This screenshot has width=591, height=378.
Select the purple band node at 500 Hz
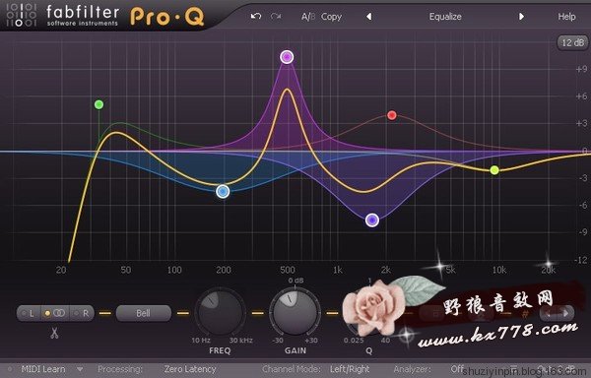(x=287, y=57)
